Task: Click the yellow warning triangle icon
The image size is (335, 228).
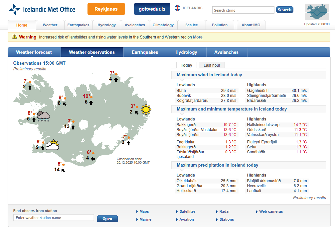Action: click(x=14, y=37)
